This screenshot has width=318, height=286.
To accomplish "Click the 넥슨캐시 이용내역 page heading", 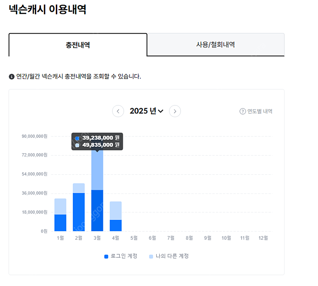I will [48, 10].
